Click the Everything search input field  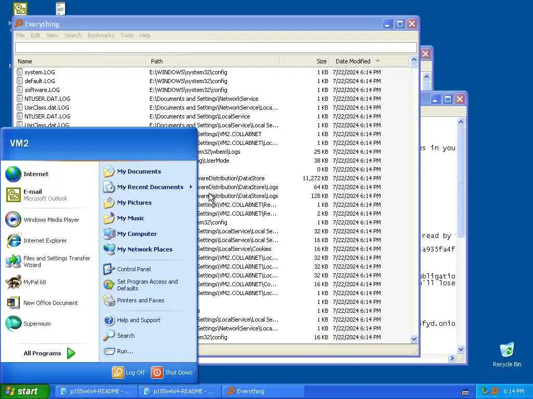click(x=216, y=47)
